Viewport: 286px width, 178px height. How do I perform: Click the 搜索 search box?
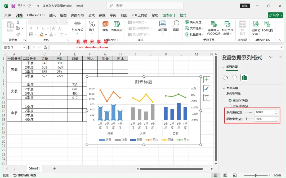[x=145, y=6]
